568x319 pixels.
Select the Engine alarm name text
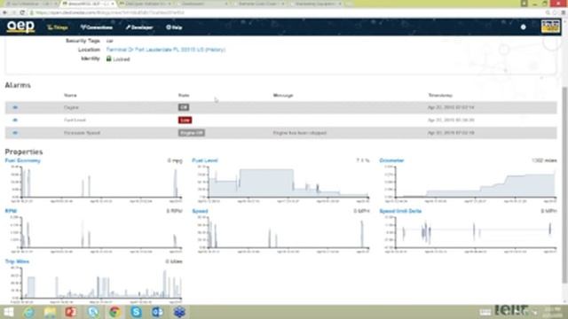click(71, 107)
